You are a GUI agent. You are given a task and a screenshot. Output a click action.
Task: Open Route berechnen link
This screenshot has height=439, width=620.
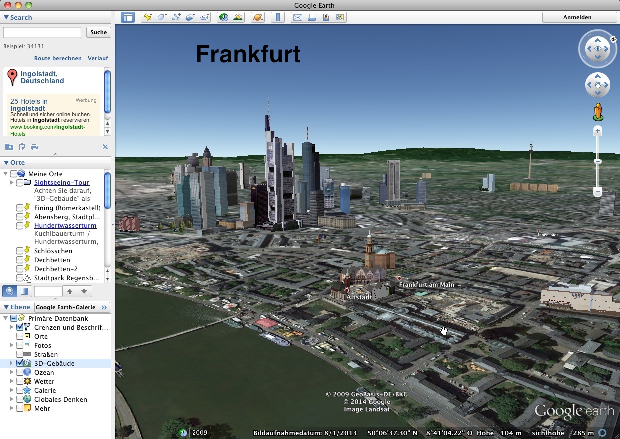(x=58, y=58)
